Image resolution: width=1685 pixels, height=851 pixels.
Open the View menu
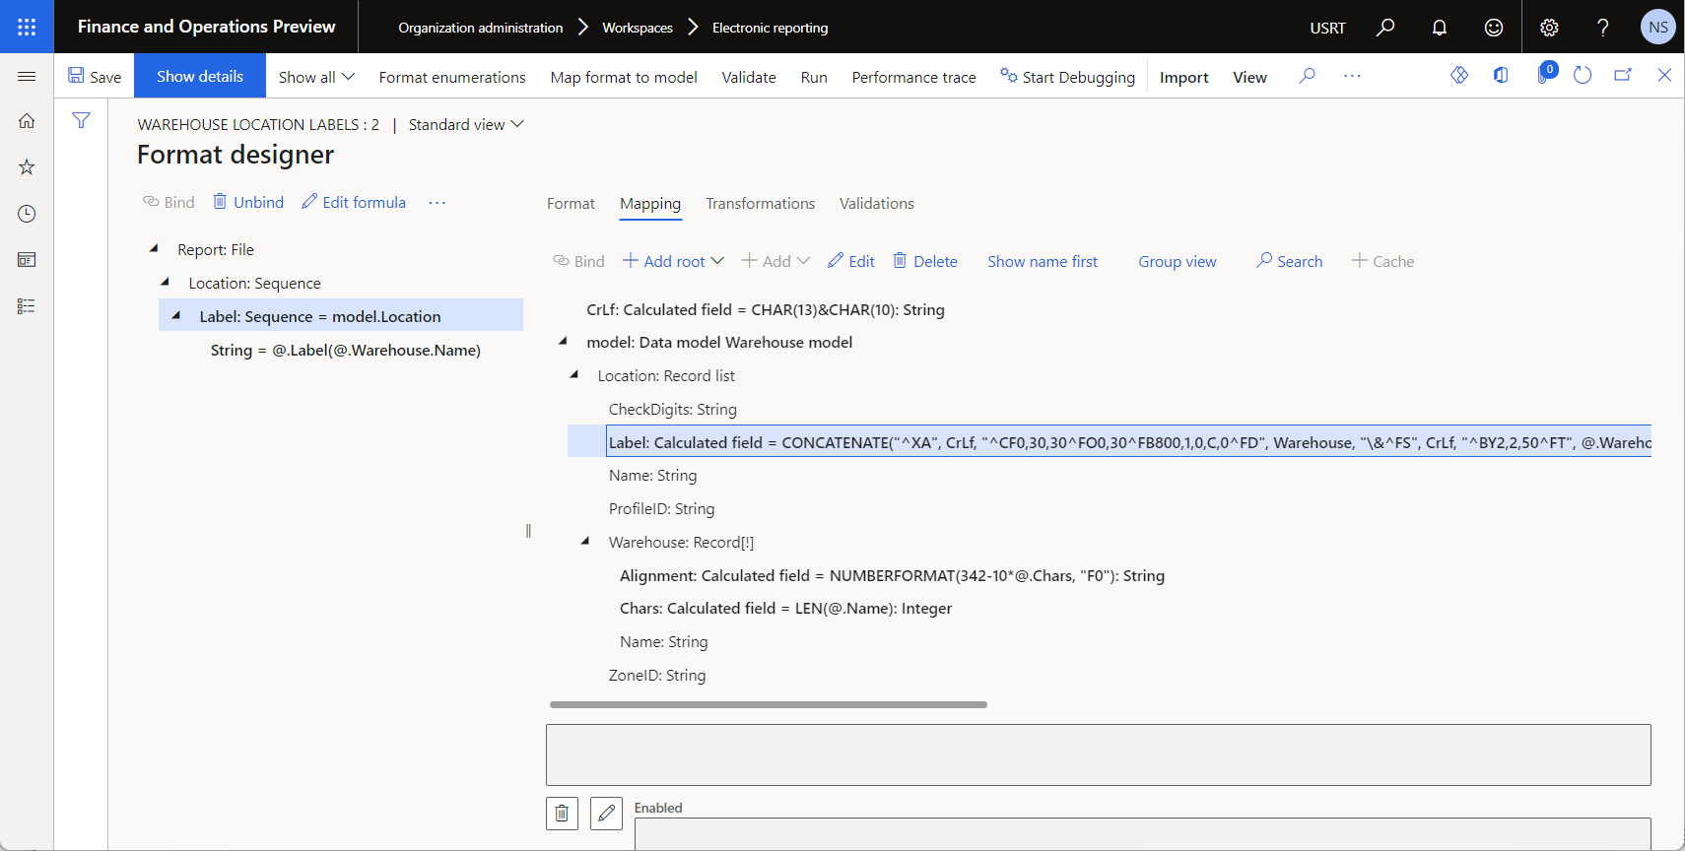tap(1249, 77)
